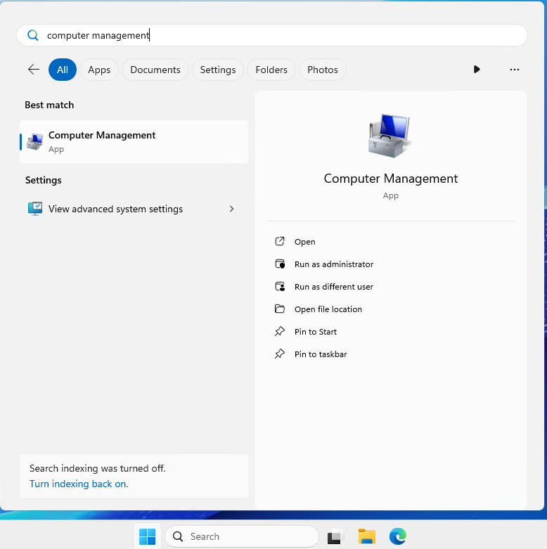Choose Run as administrator
547x549 pixels.
pyautogui.click(x=334, y=264)
